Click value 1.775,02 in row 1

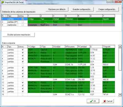pyautogui.click(x=96, y=50)
